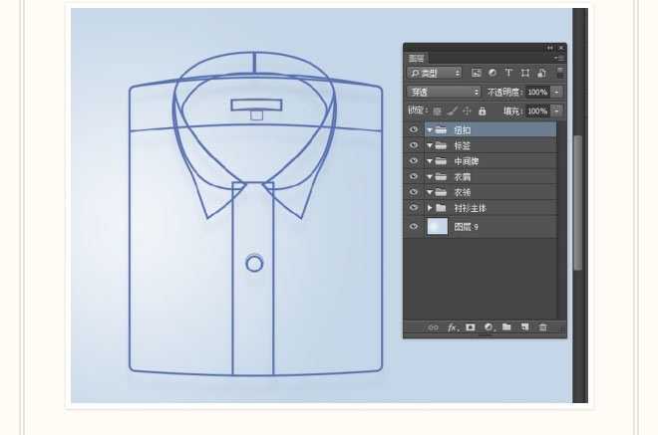Hide the 图层 9 layer

413,227
